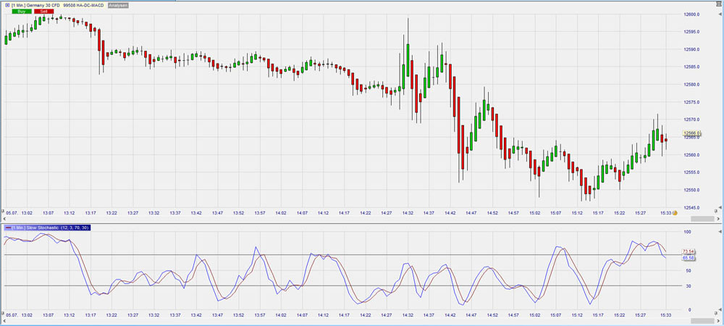The width and height of the screenshot is (724, 326).
Task: Open the Analysen tab in chart header
Action: (118, 6)
